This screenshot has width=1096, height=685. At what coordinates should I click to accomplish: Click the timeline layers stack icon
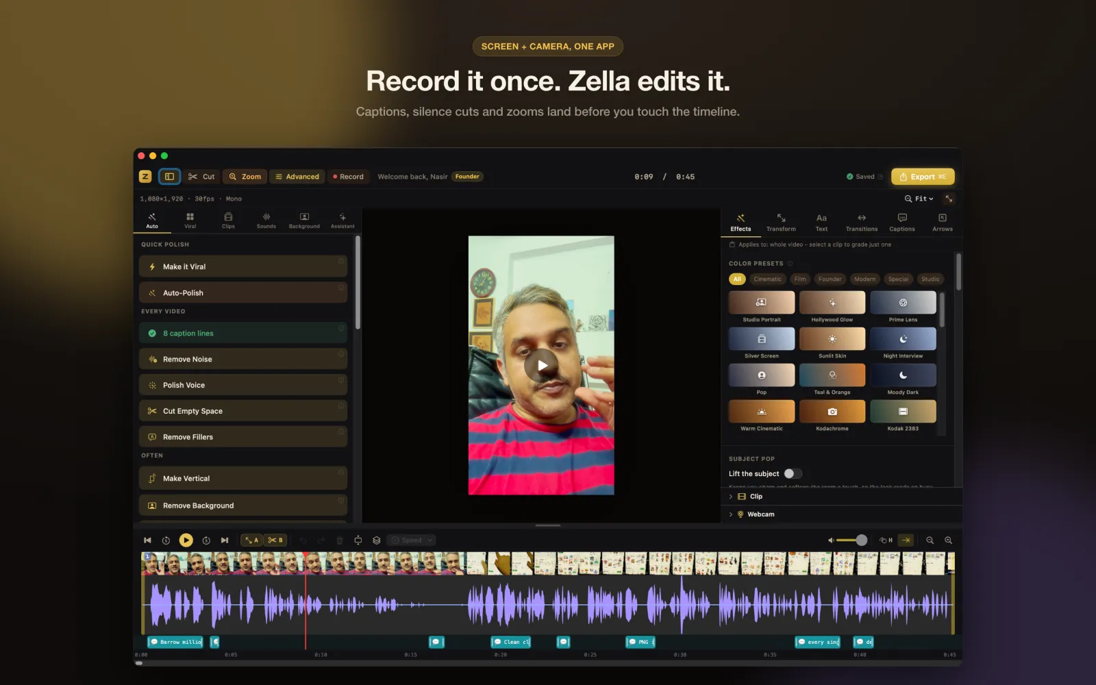(x=377, y=540)
